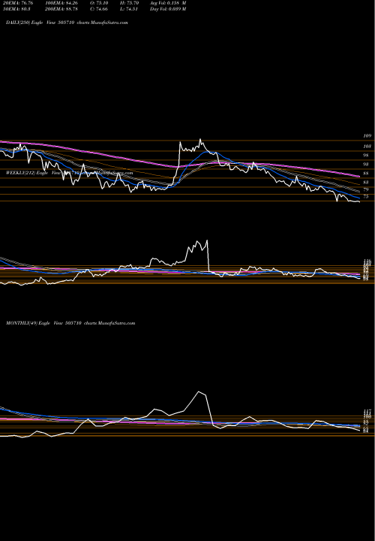Click the 109 price level label
The width and height of the screenshot is (375, 541).
pos(367,136)
